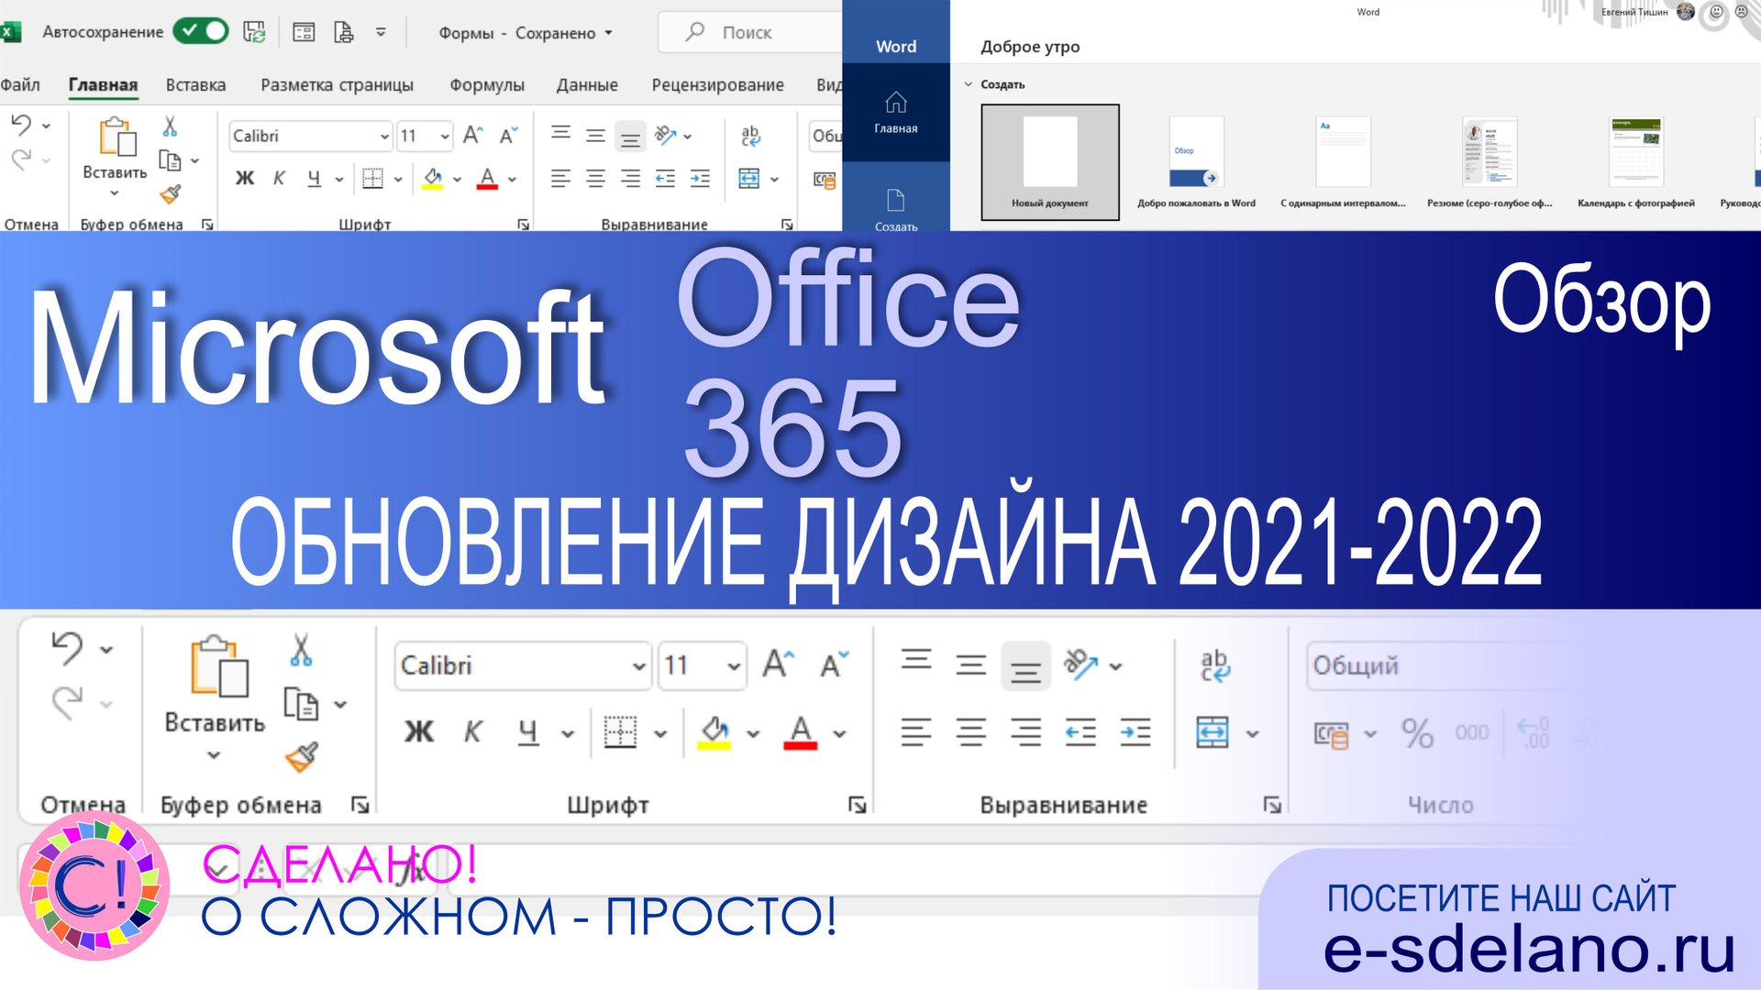1761x990 pixels.
Task: Open the Вставка ribbon tab
Action: (x=195, y=84)
